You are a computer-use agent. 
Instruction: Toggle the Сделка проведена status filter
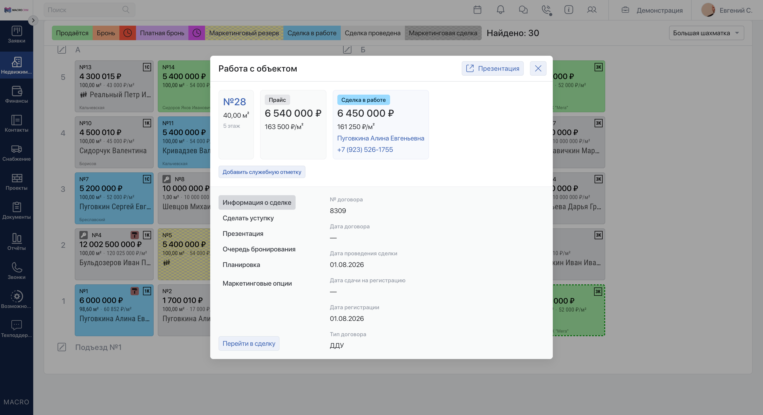373,33
